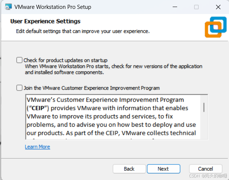Click the CEIP description text box
Screen dimensions: 229x180
[x=117, y=117]
